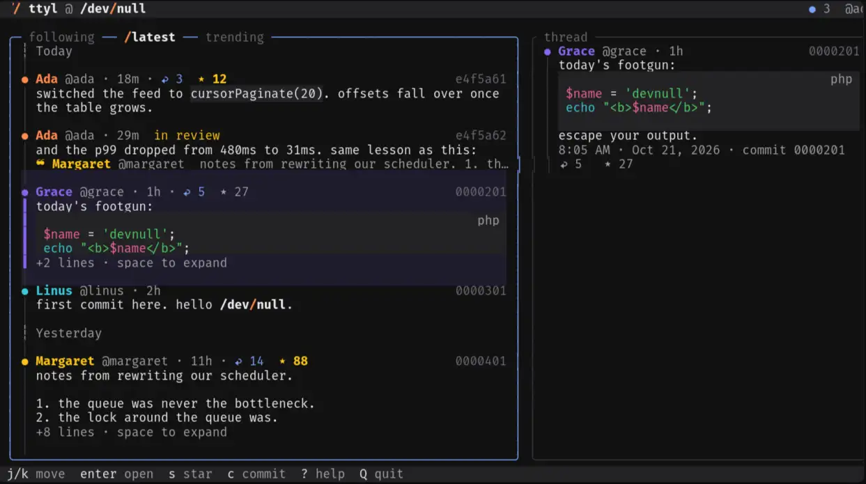Open the trending tab
This screenshot has width=866, height=484.
[235, 38]
